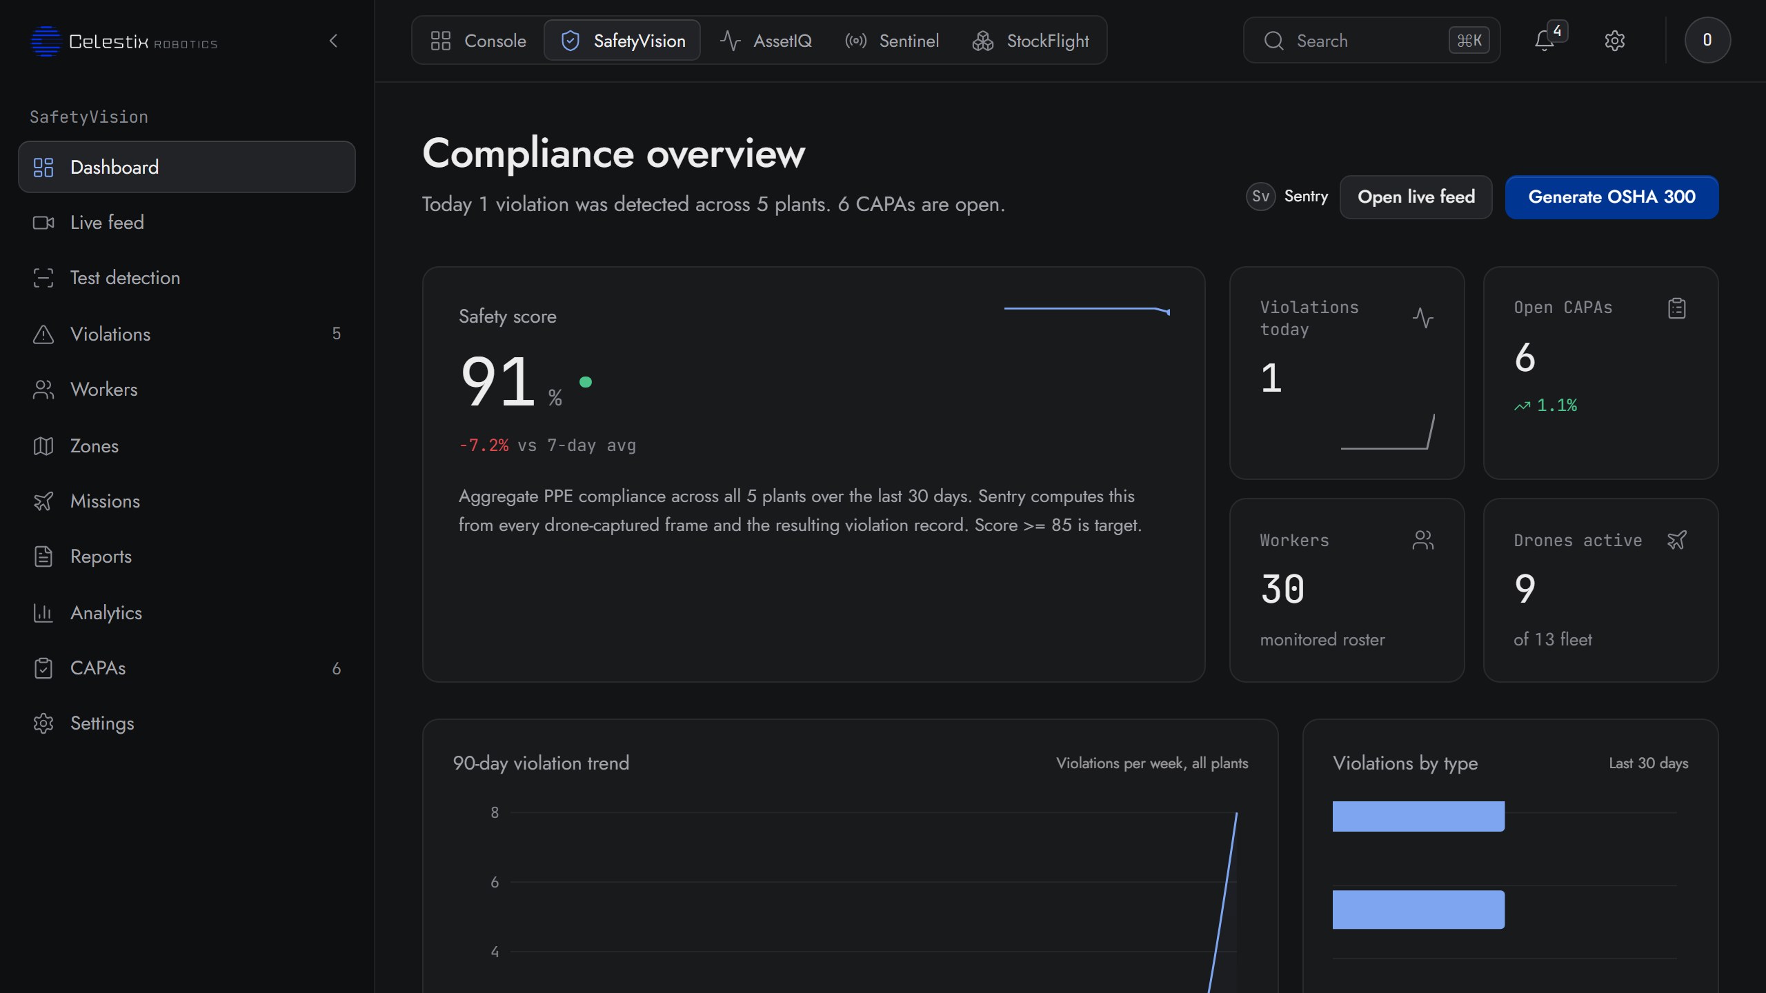Image resolution: width=1766 pixels, height=993 pixels.
Task: Click the Sv Sentry avatar badge
Action: point(1261,197)
